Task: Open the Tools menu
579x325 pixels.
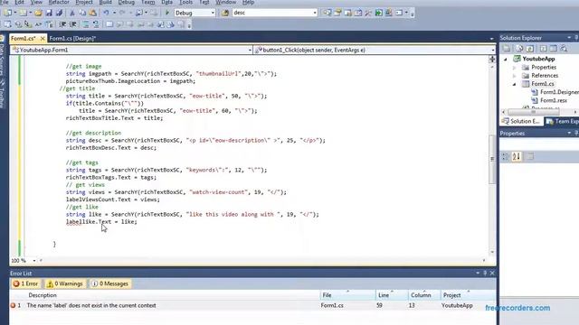Action: click(x=185, y=2)
